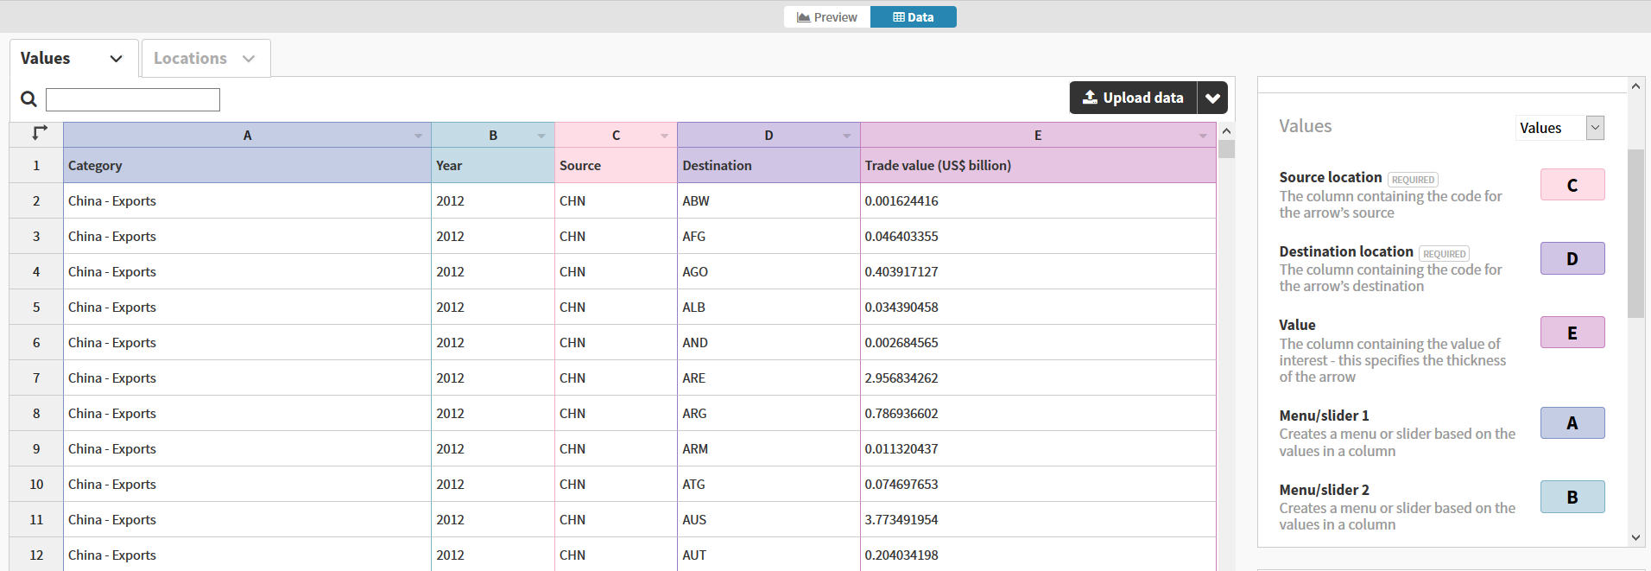The width and height of the screenshot is (1651, 571).
Task: Select row 1 header number
Action: pos(36,165)
